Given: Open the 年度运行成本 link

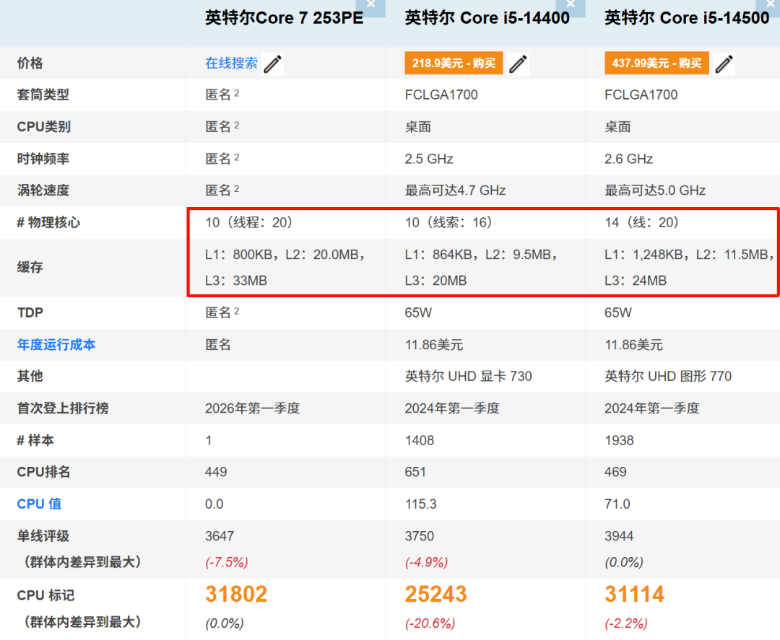Looking at the screenshot, I should coord(56,345).
